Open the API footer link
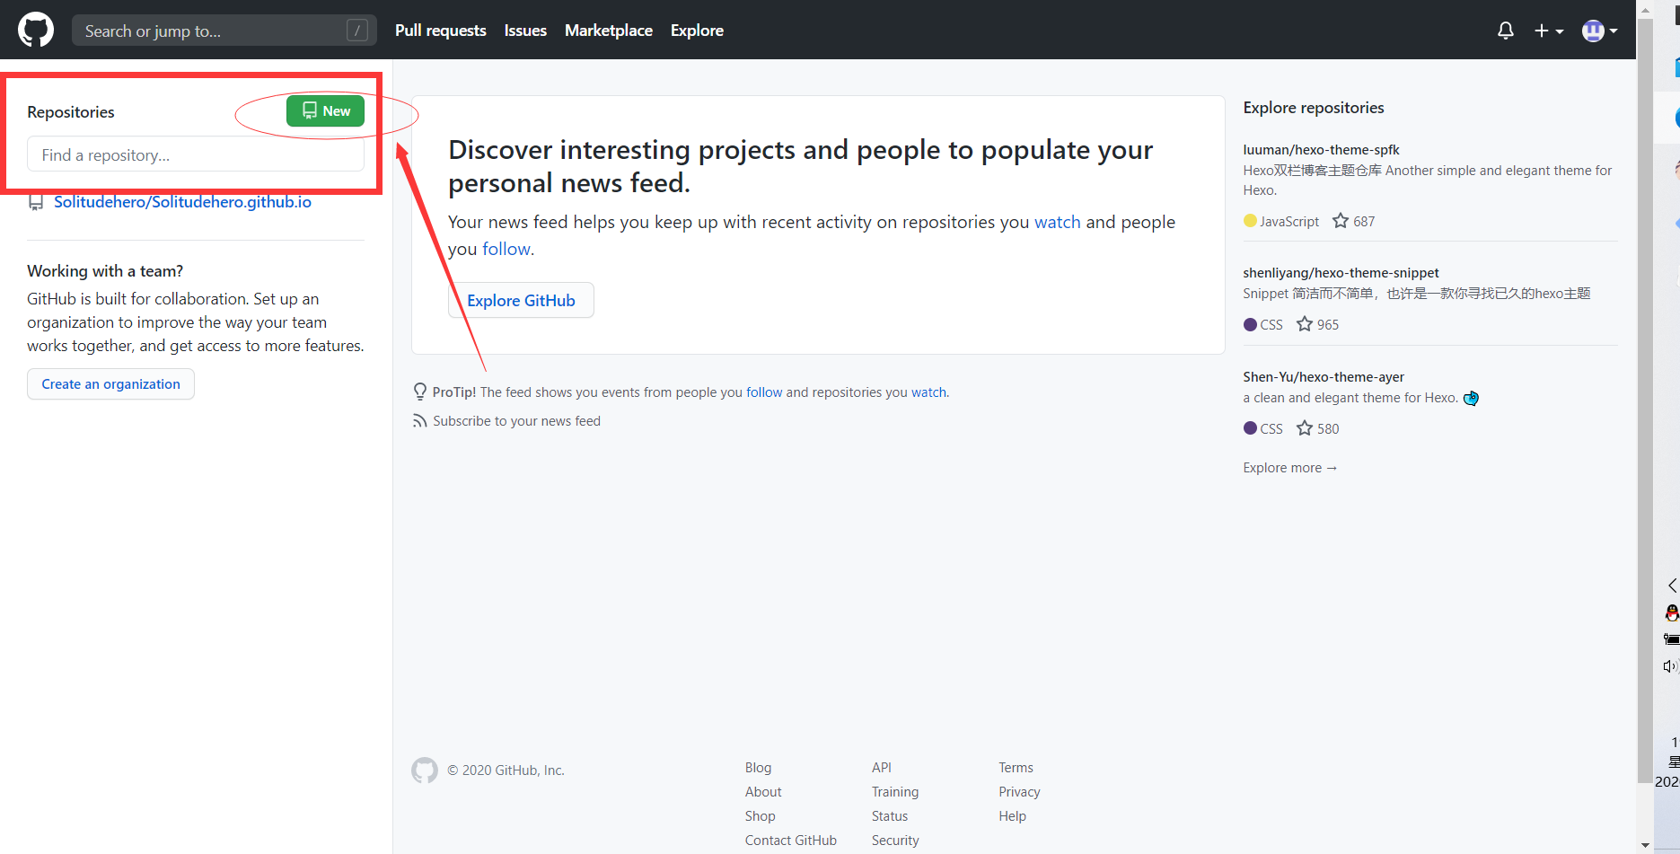This screenshot has width=1680, height=854. pyautogui.click(x=881, y=768)
